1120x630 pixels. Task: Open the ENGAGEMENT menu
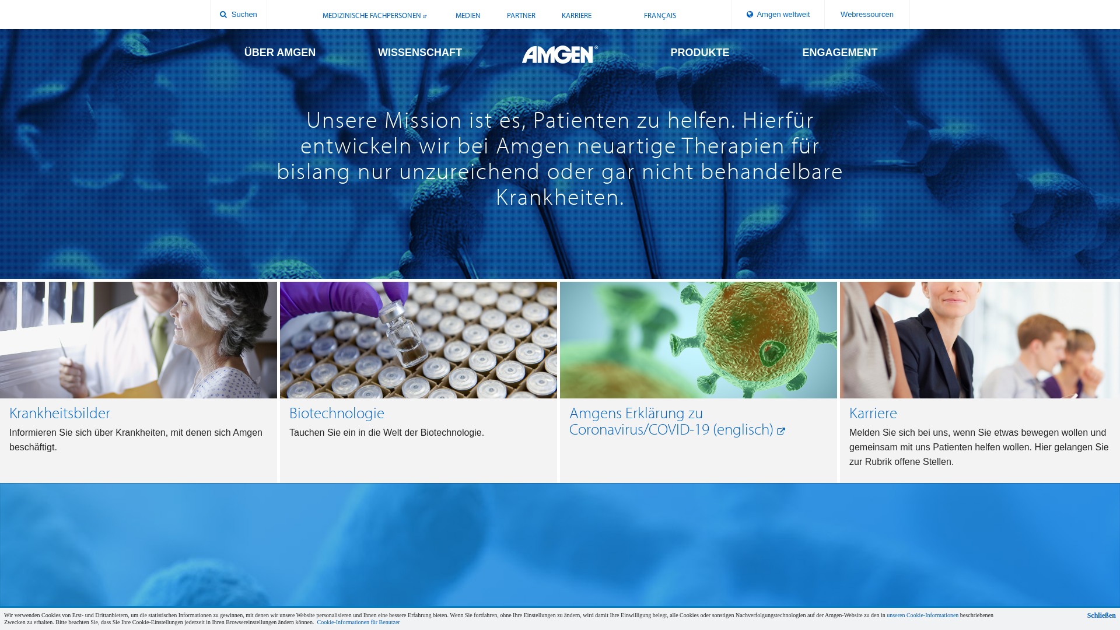[840, 52]
